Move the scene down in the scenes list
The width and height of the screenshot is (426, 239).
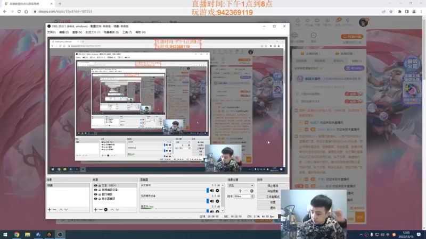[66, 209]
